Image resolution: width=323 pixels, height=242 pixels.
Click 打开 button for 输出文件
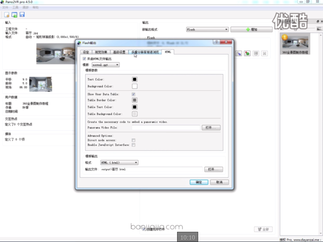pyautogui.click(x=214, y=169)
